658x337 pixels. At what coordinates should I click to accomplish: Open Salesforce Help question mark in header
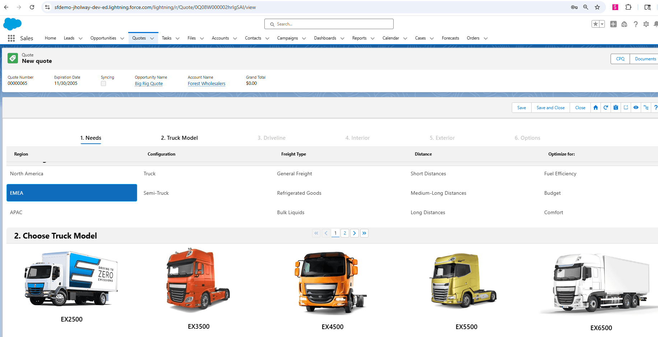[635, 24]
